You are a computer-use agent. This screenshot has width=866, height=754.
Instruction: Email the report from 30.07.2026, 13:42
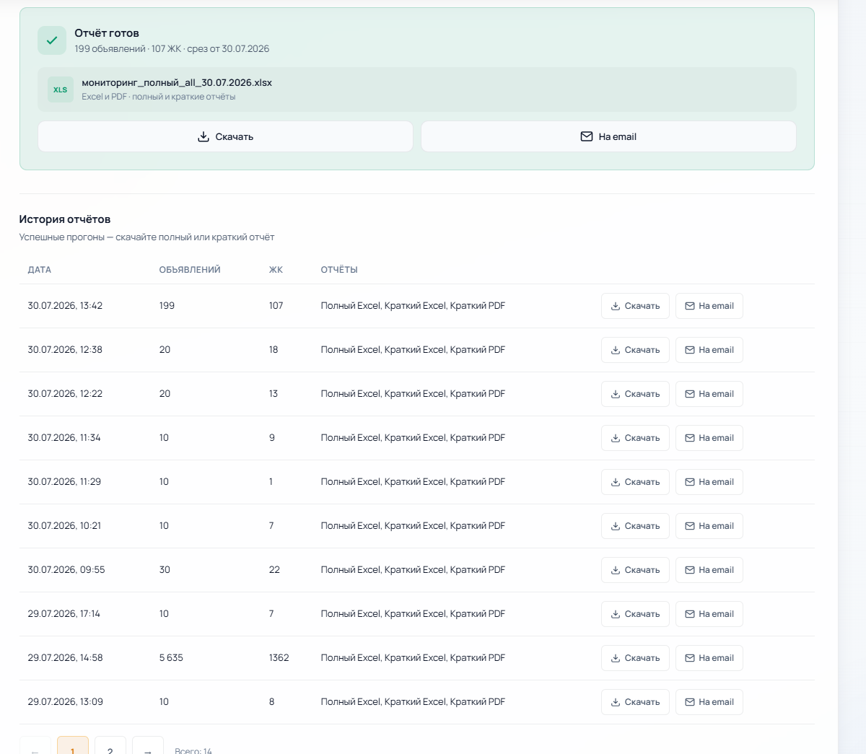point(709,306)
